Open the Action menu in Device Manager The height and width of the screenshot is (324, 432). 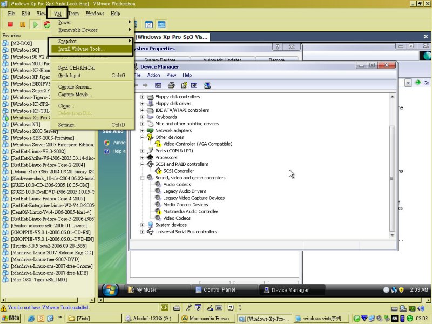(153, 75)
